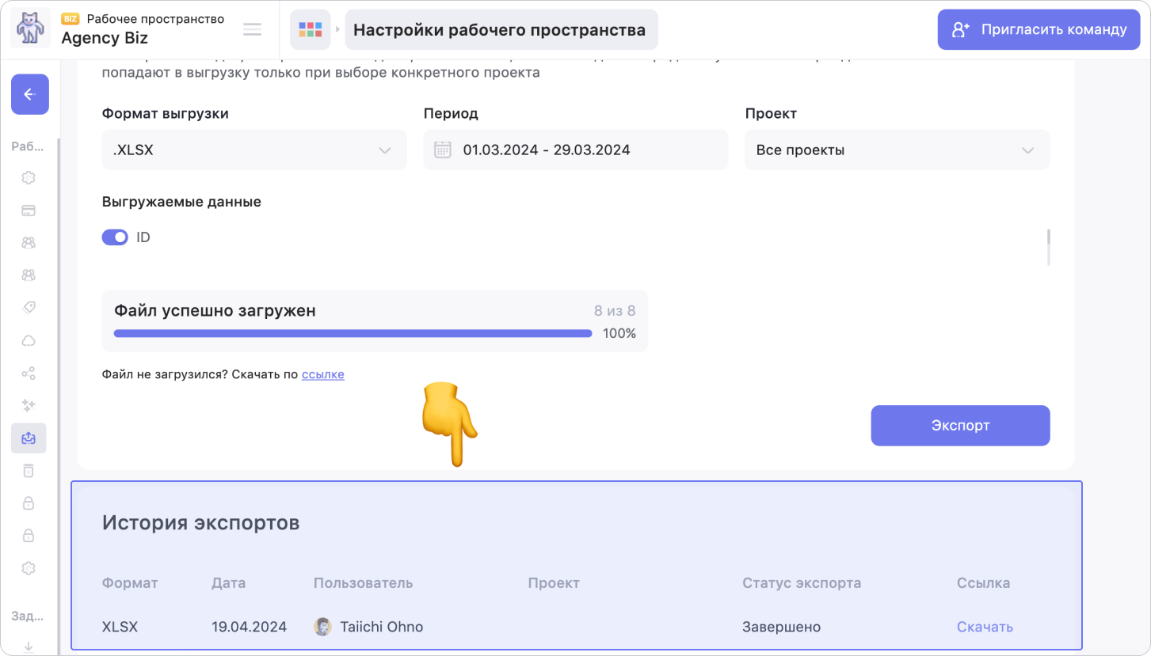
Task: Open the period date range picker
Action: click(575, 150)
